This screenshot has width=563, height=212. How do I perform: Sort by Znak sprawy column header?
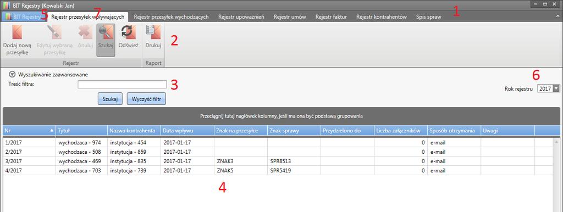click(x=295, y=131)
